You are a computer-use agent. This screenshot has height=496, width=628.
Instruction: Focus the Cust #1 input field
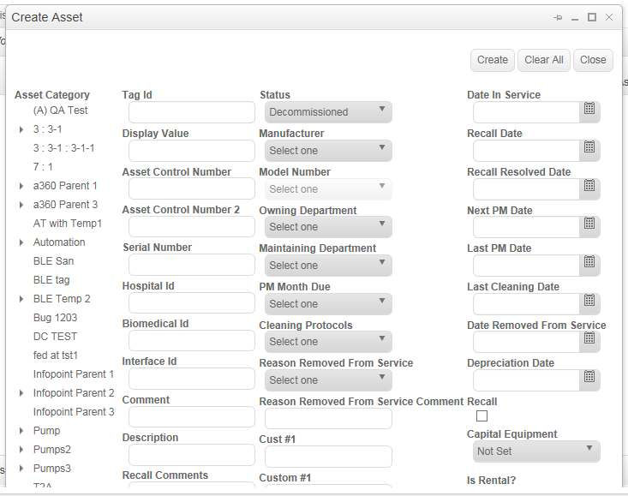328,457
